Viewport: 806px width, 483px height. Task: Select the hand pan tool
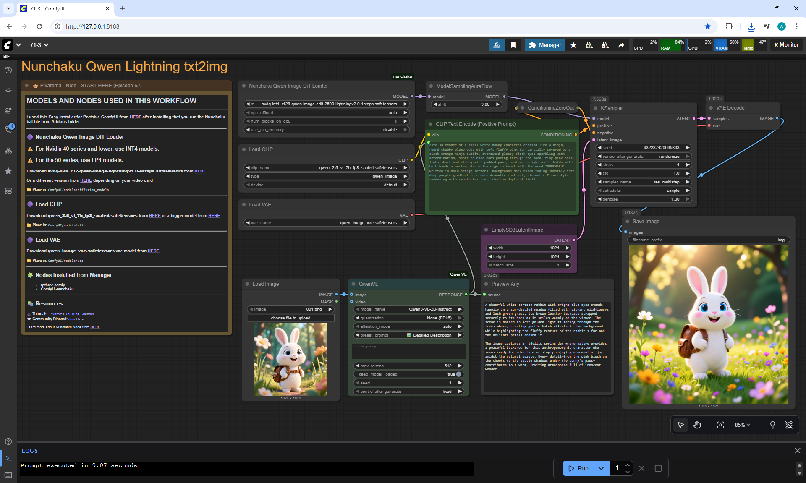[697, 425]
